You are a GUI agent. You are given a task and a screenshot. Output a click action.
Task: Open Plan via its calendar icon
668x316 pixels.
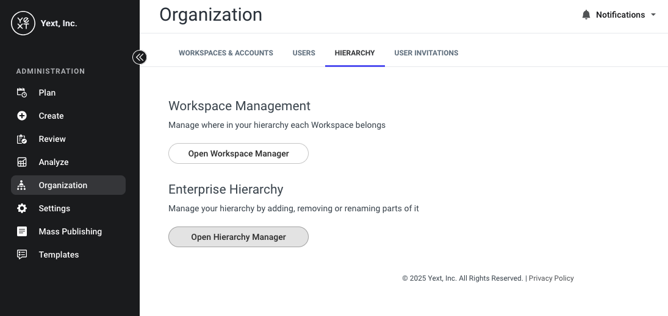tap(22, 93)
